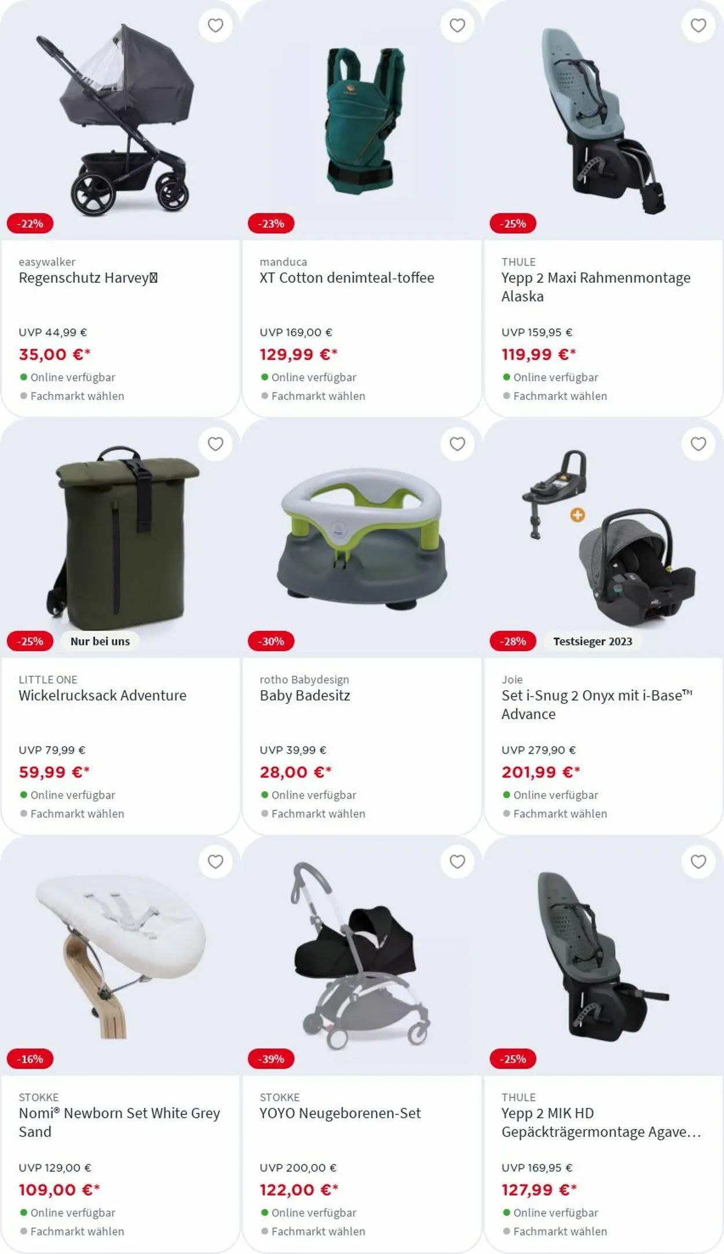Image resolution: width=724 pixels, height=1254 pixels.
Task: Add Joie i-Snug 2 set to favorites
Action: coord(699,444)
